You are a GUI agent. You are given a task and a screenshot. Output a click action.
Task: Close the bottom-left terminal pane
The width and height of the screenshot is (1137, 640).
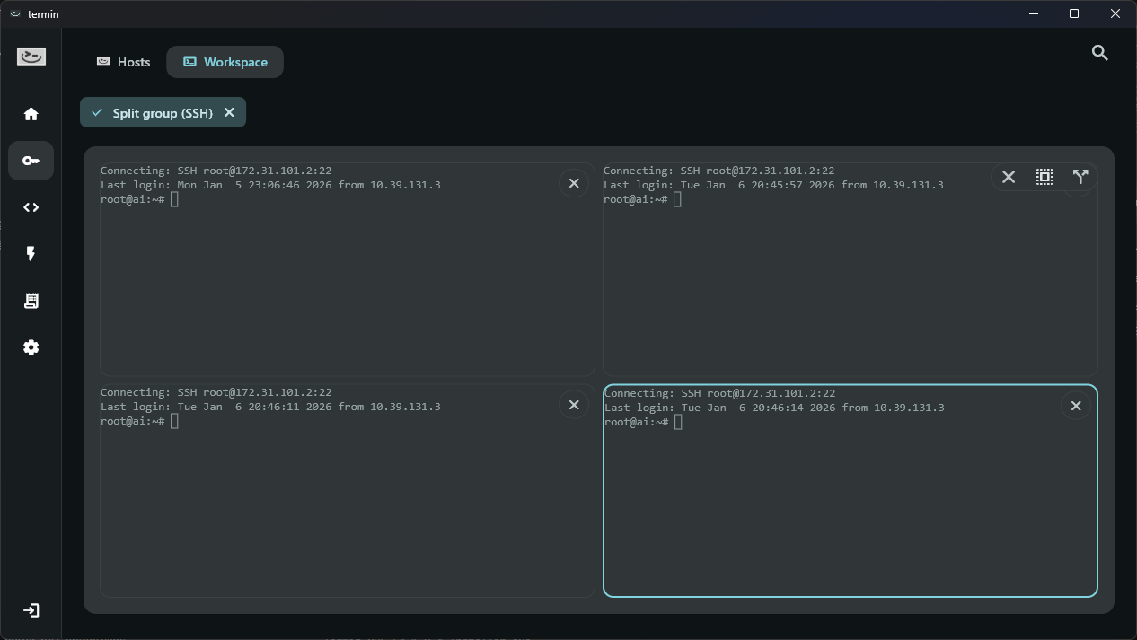(574, 405)
